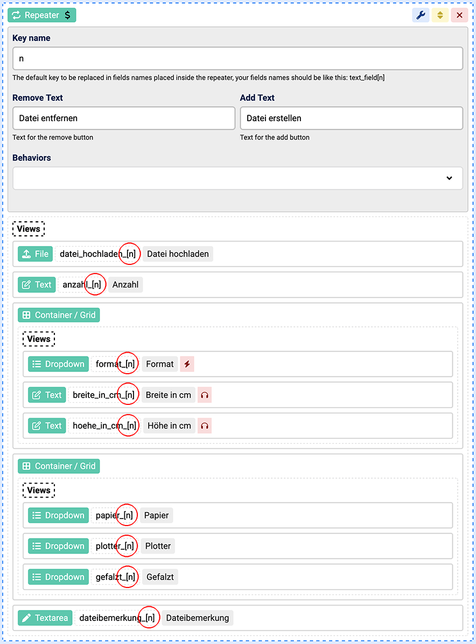
Task: Click the lightning bolt icon beside Format
Action: tap(187, 364)
